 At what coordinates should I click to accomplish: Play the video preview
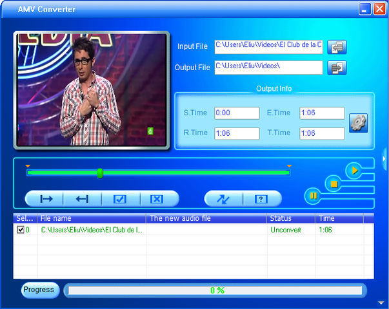point(354,171)
